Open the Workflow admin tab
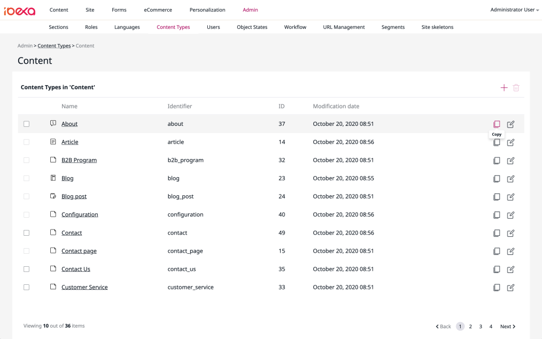The width and height of the screenshot is (542, 339). coord(295,27)
